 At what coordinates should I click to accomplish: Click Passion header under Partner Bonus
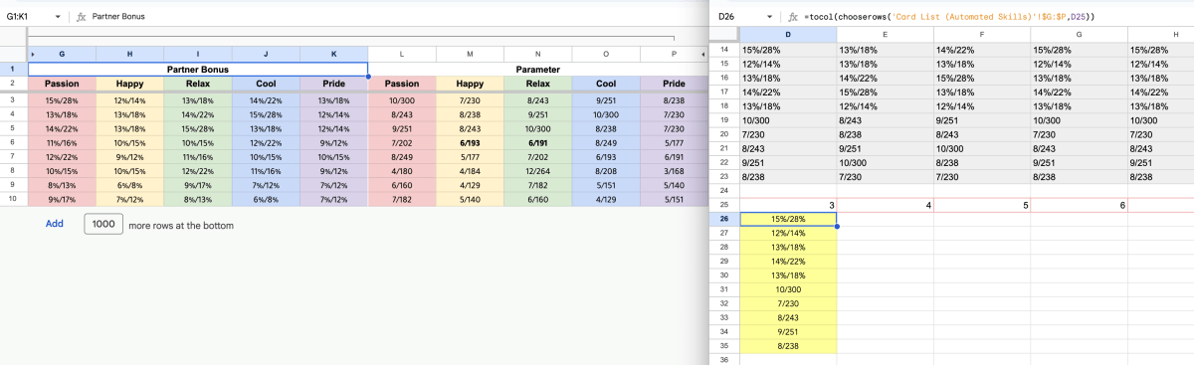pyautogui.click(x=63, y=85)
